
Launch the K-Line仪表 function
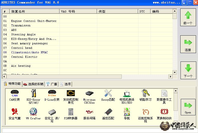coord(52,95)
